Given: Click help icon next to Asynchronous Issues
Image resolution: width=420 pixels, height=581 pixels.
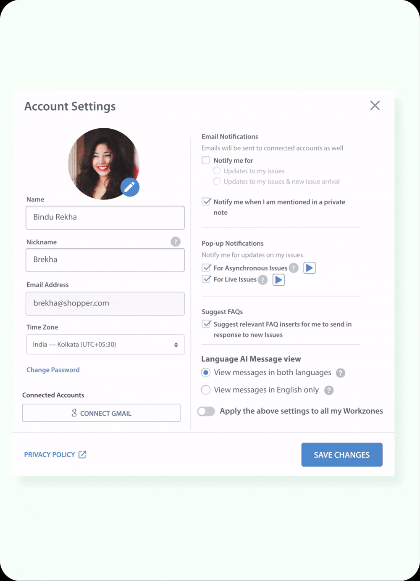Looking at the screenshot, I should pos(294,268).
